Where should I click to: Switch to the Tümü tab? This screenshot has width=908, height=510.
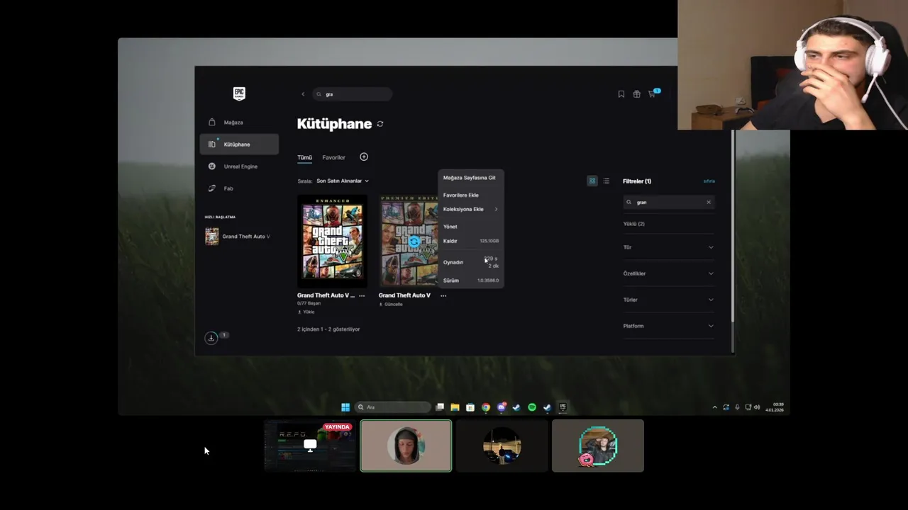pos(304,157)
